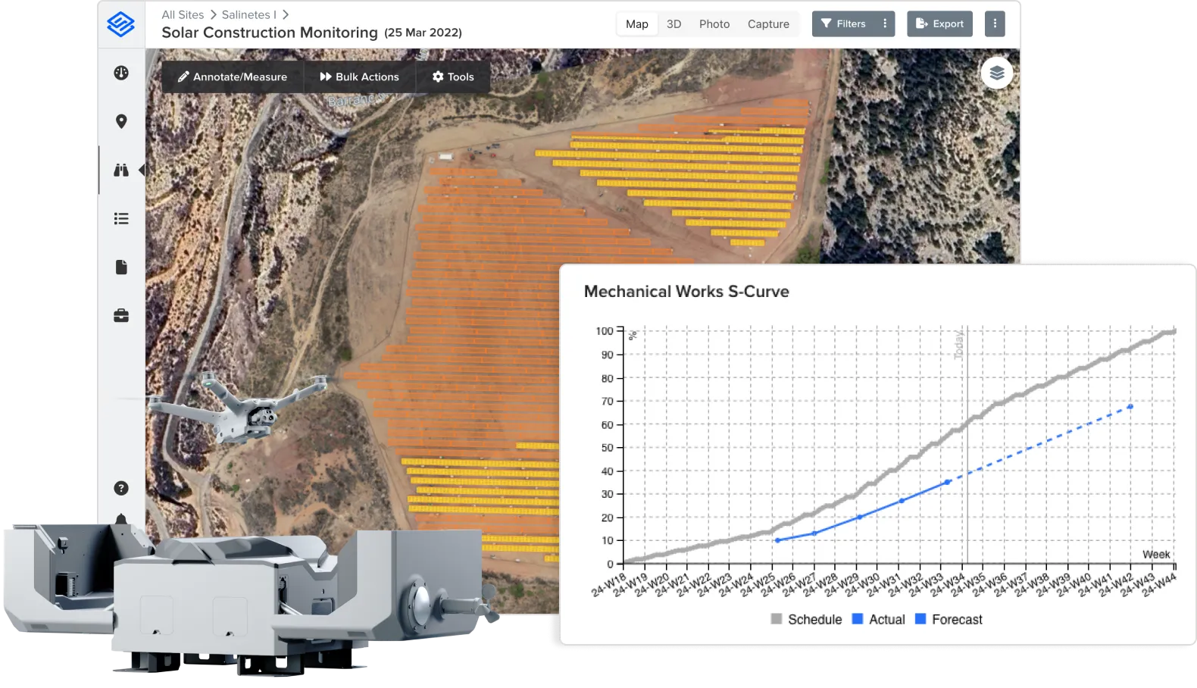
Task: Click the forecast endpoint at 24-W42
Action: click(1130, 407)
